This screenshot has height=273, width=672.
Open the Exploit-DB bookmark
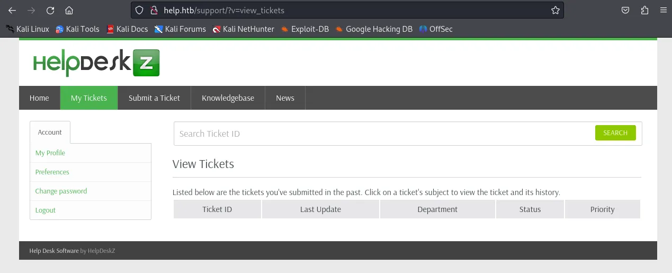305,29
